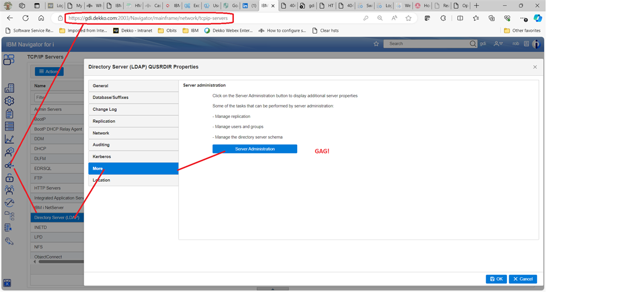
Task: Click the browser home icon
Action: click(41, 18)
